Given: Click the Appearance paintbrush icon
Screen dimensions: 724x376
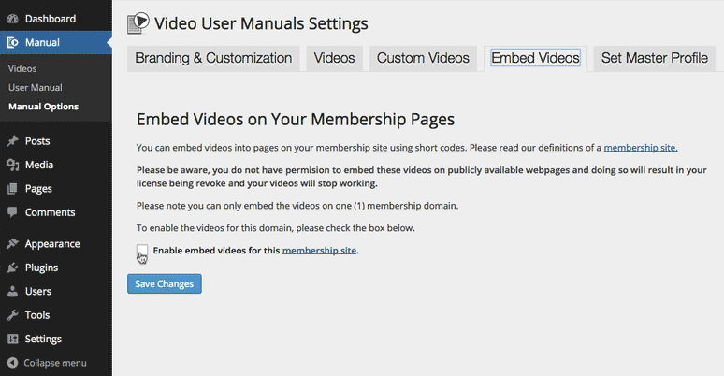Looking at the screenshot, I should click(x=12, y=243).
